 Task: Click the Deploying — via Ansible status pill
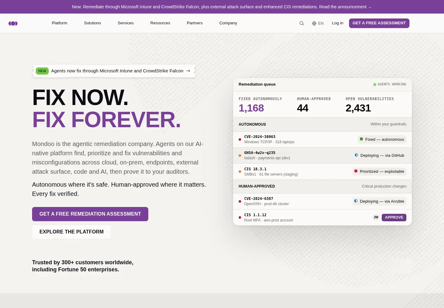[x=380, y=201]
